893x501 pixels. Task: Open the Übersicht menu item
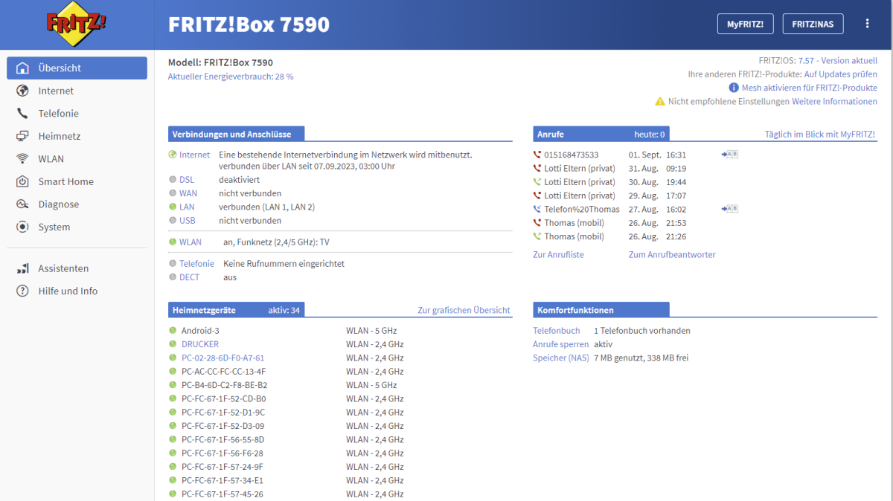point(77,68)
